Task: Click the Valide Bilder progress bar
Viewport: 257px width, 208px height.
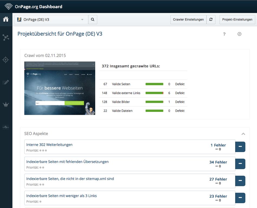Action: pyautogui.click(x=154, y=102)
